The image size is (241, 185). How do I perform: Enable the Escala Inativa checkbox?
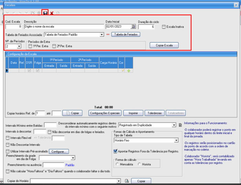(164, 27)
